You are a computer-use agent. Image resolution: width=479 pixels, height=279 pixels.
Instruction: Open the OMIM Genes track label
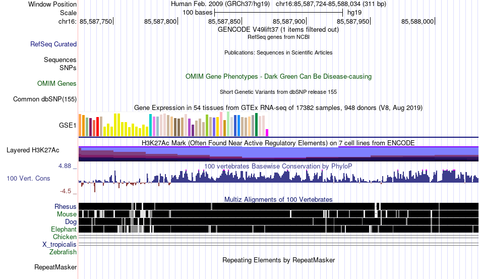point(57,83)
